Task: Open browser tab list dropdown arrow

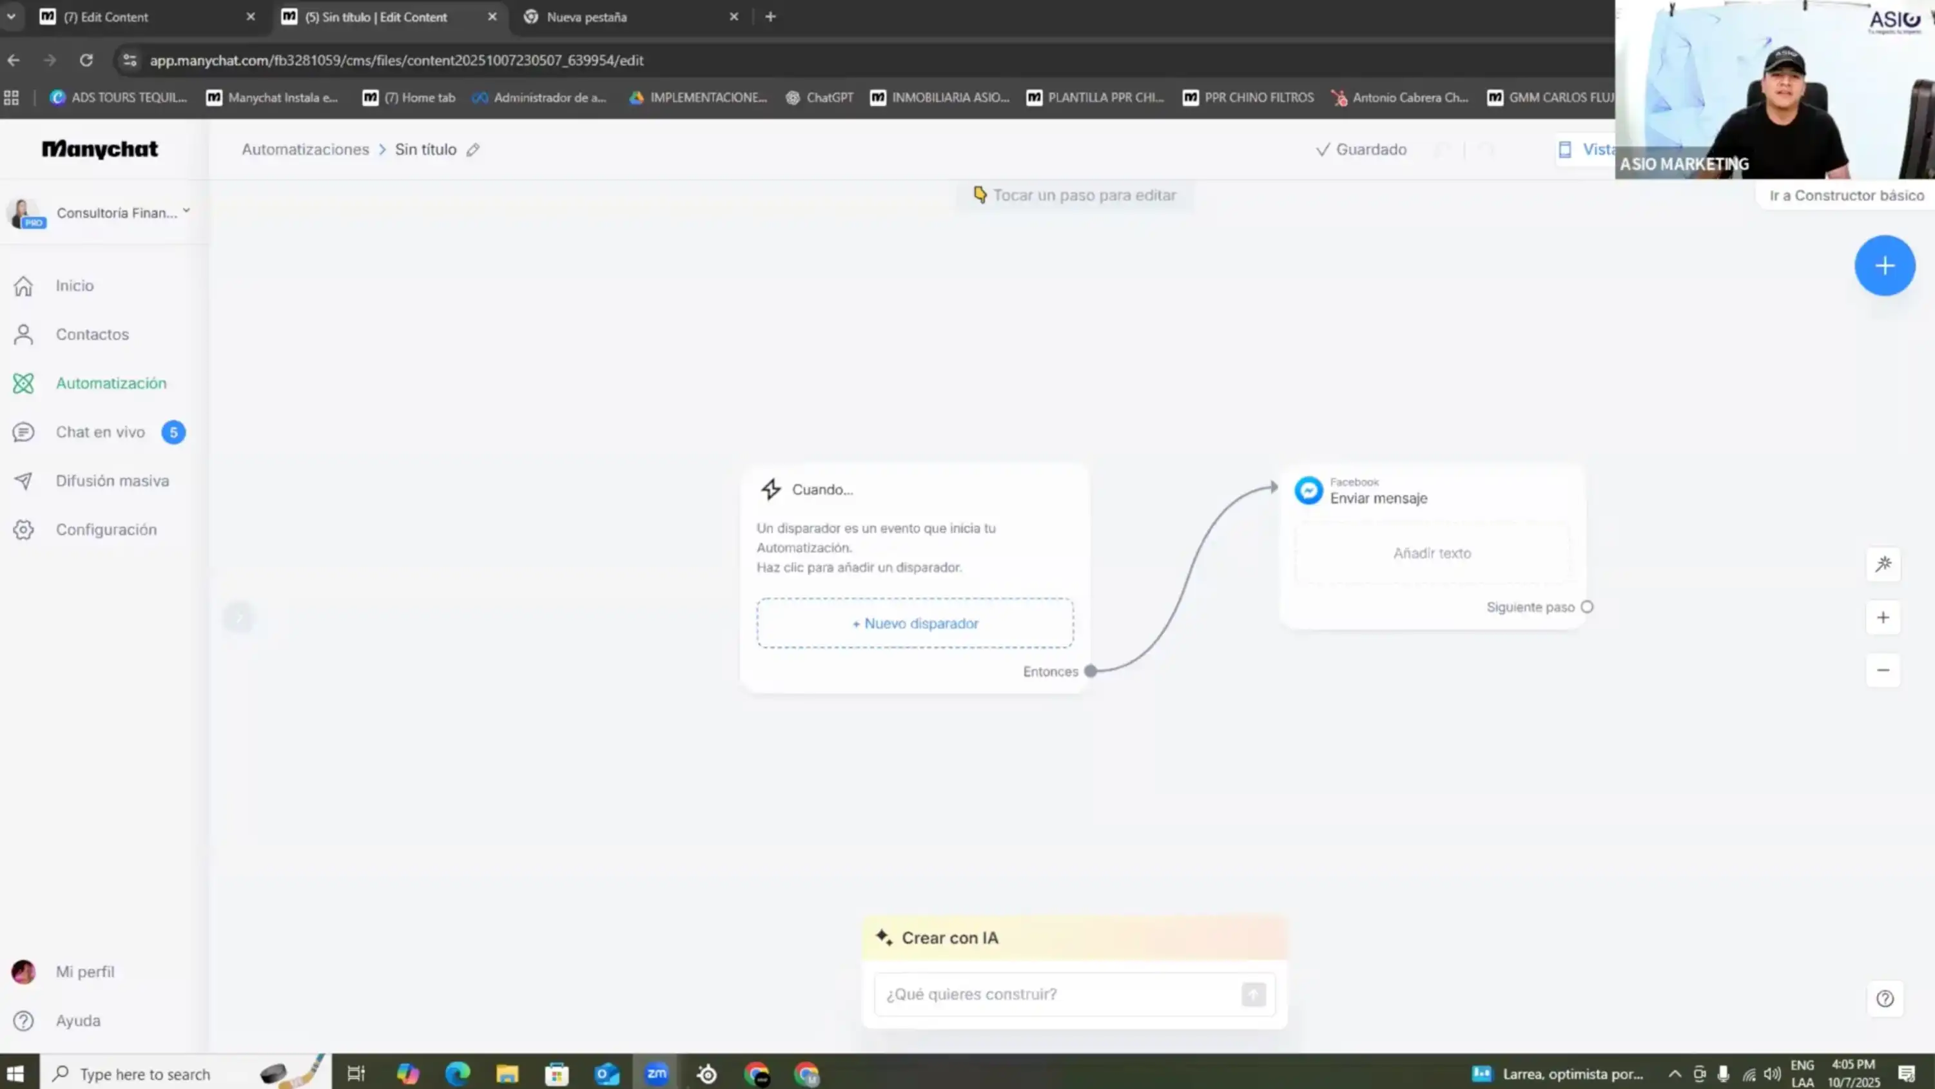Action: pos(11,17)
